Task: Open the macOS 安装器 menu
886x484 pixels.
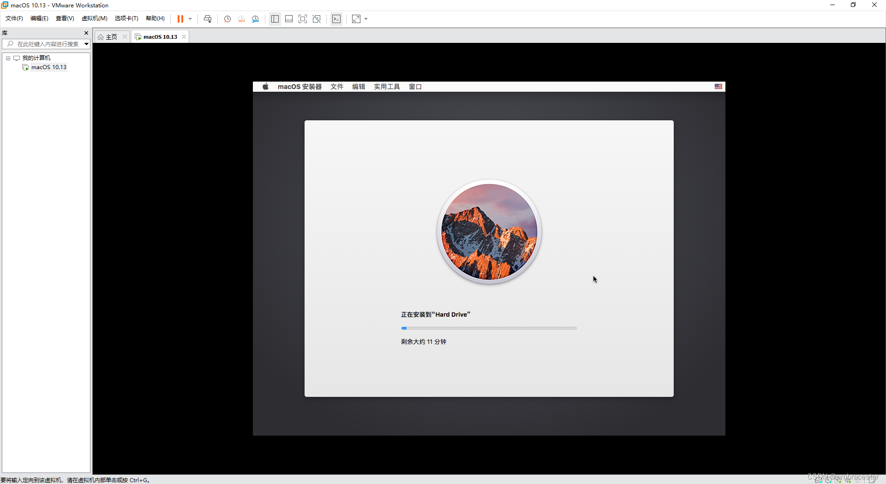Action: [299, 87]
